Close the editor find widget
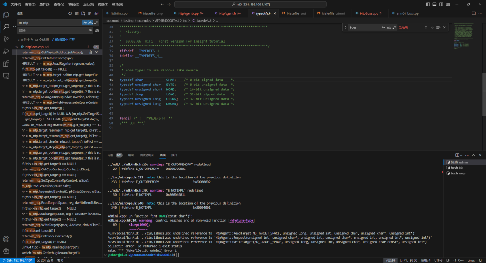 tap(445, 27)
